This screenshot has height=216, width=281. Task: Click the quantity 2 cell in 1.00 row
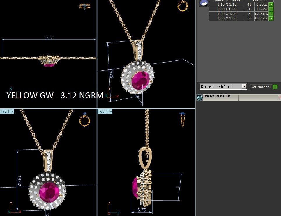[x=249, y=18]
